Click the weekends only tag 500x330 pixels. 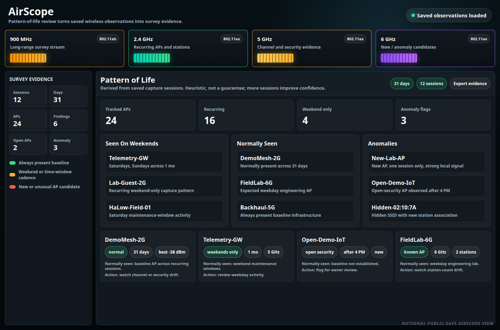pos(223,252)
